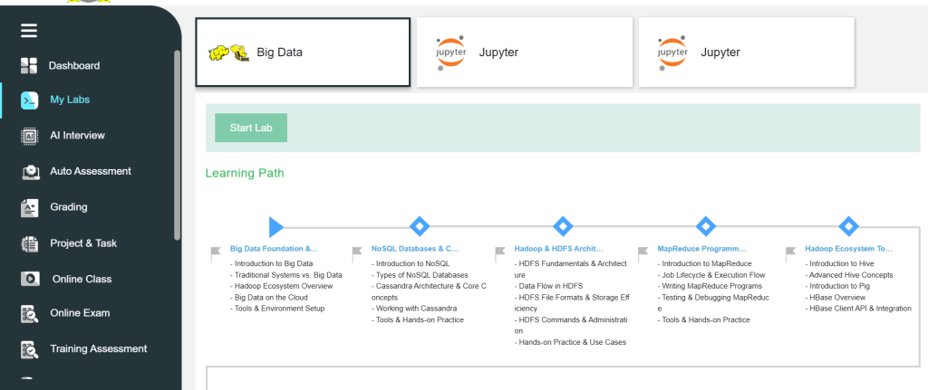Open the hamburger menu icon

29,31
